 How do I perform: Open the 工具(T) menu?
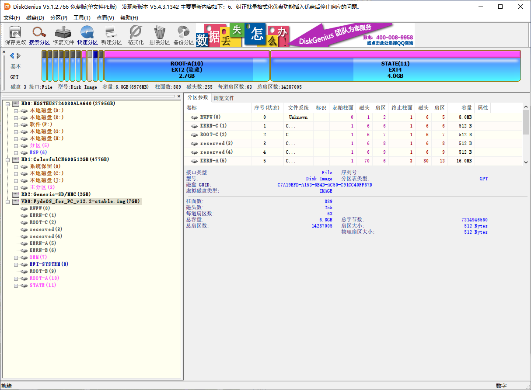pyautogui.click(x=82, y=18)
